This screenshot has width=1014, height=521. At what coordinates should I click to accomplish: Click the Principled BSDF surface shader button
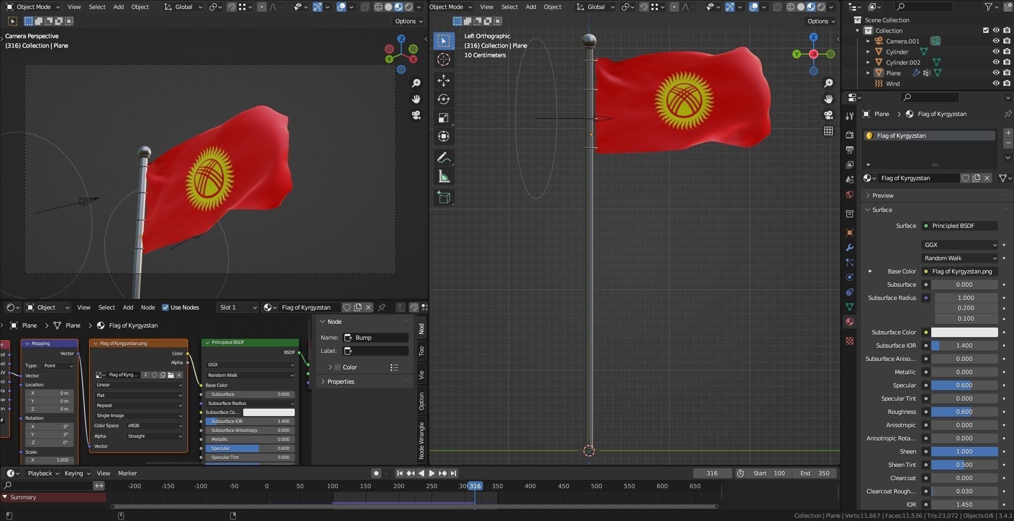point(960,226)
